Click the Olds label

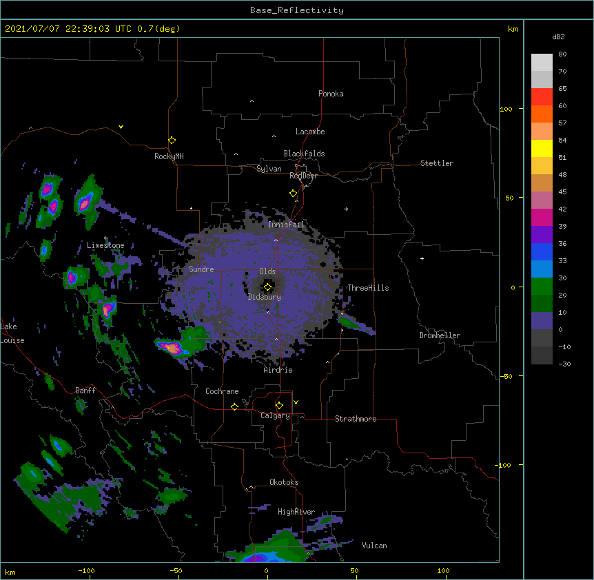pos(267,271)
